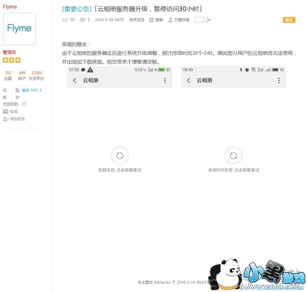Open the 魅族 PRO 5 device link
Image resolution: width=306 pixels, height=292 pixels.
(32, 90)
